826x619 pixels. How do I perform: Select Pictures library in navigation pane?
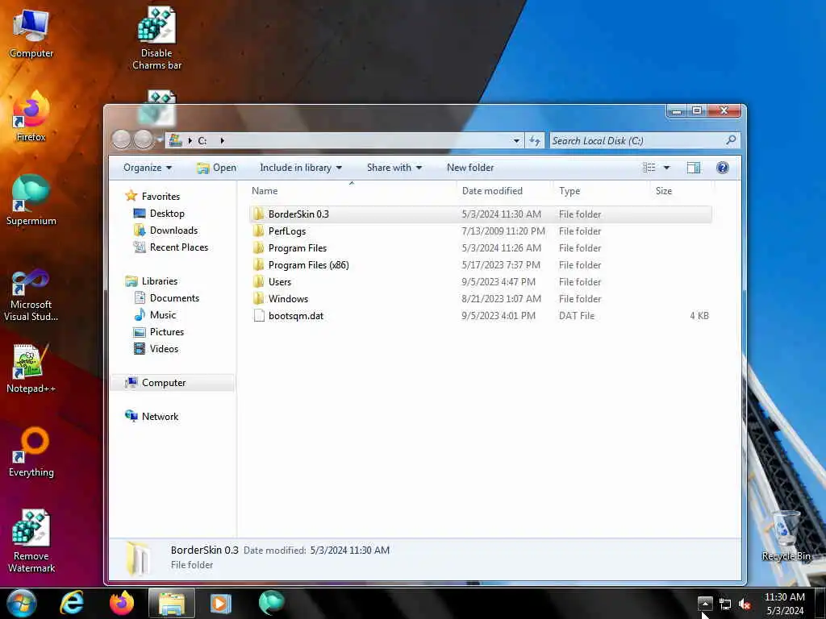[x=166, y=331]
